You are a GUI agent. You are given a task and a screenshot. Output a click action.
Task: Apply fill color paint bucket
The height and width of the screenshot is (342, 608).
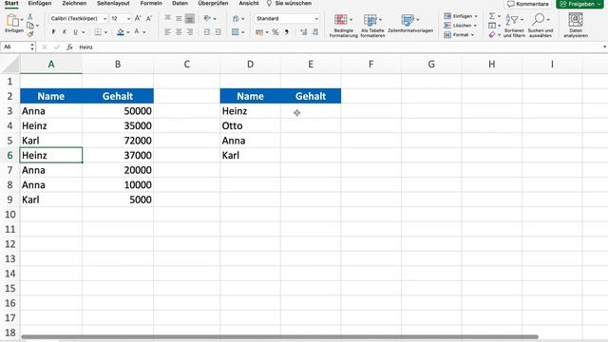[121, 31]
